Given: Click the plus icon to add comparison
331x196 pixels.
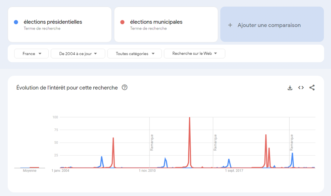Looking at the screenshot, I should coord(230,25).
